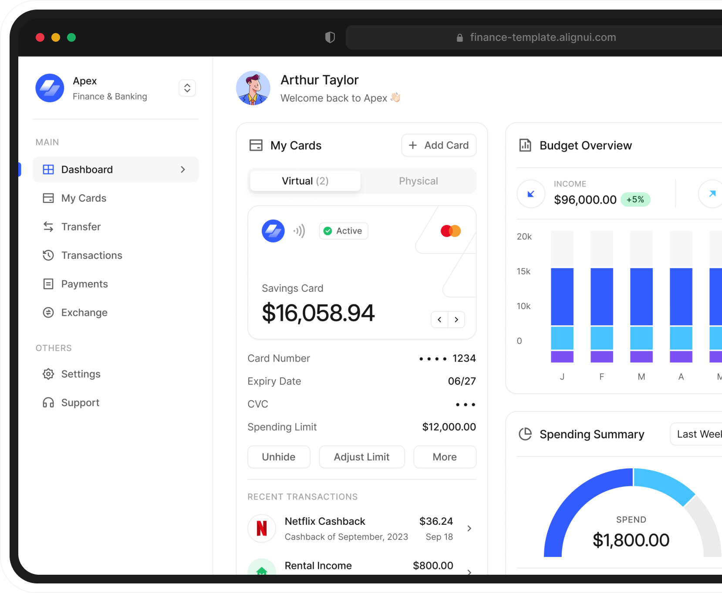Screen dimensions: 722x593
Task: Click the Budget Overview chart icon
Action: click(x=525, y=145)
